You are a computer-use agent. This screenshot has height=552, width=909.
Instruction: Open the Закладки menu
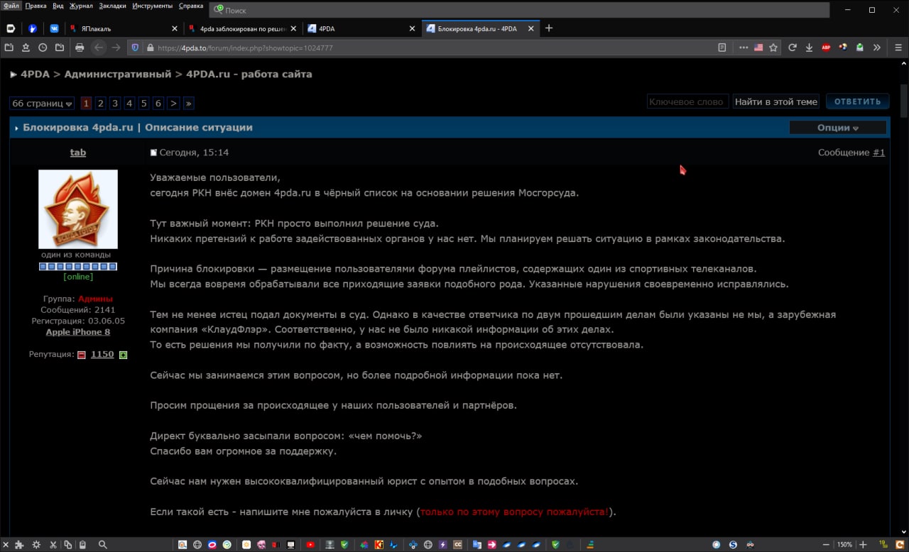pyautogui.click(x=113, y=6)
